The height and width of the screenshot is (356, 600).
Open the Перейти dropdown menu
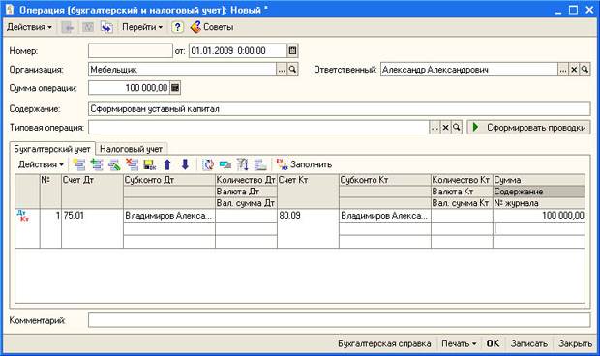(x=142, y=27)
